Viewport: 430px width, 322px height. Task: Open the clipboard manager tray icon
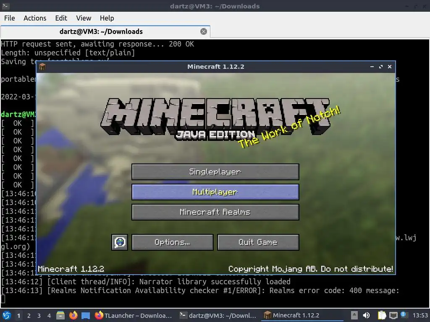tap(381, 315)
